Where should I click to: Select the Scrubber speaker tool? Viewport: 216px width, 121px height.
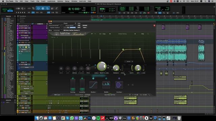[x=52, y=8]
